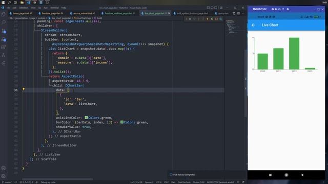The height and width of the screenshot is (184, 328).
Task: Open the Windows Start menu
Action: click(3, 2)
